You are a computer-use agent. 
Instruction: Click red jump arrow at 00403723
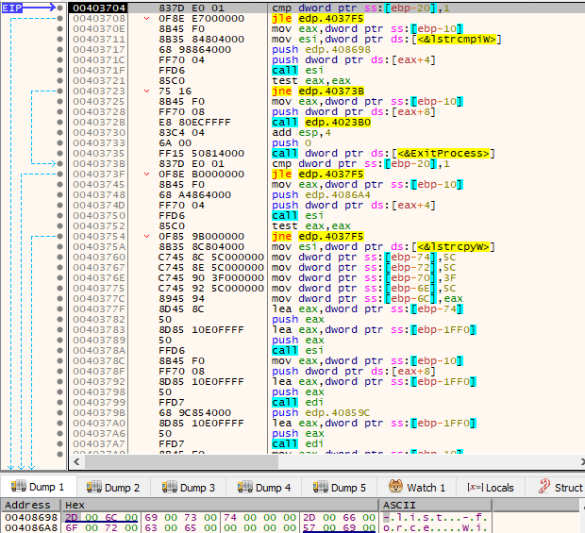tap(146, 91)
